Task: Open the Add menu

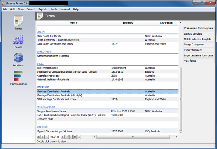Action: [x=13, y=9]
